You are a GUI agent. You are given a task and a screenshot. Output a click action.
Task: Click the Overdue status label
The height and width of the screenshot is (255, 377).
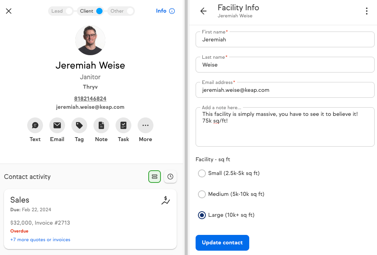pos(19,231)
